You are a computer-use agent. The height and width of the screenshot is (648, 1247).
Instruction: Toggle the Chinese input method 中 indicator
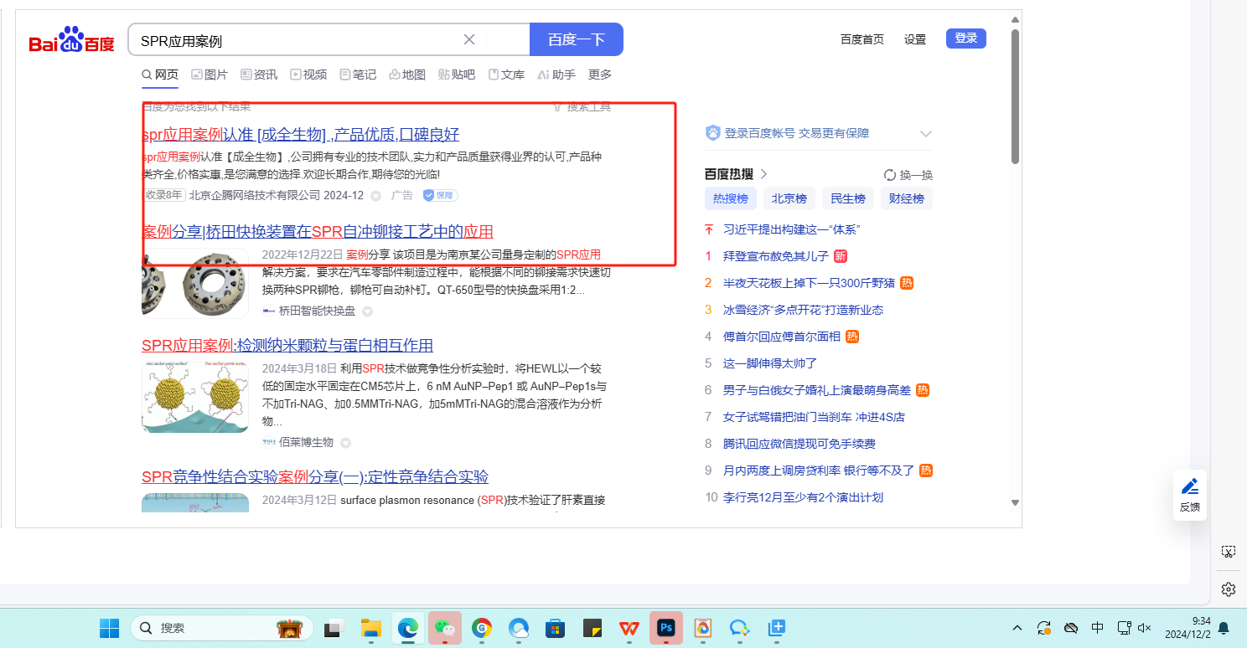1097,628
